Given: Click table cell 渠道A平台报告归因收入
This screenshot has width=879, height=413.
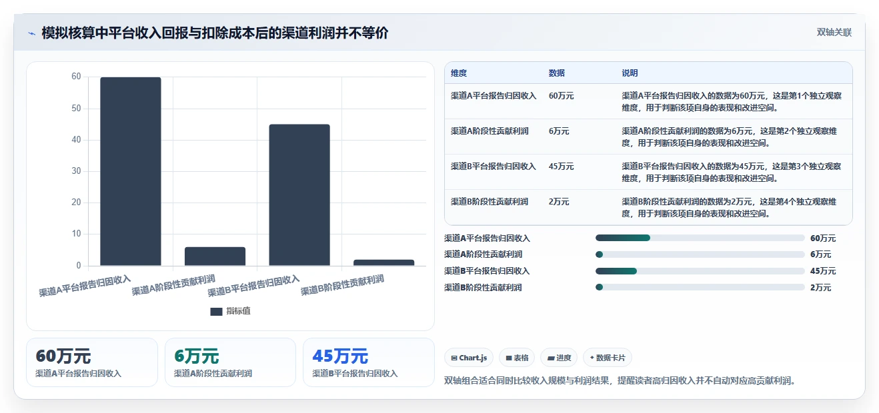Looking at the screenshot, I should (x=494, y=96).
